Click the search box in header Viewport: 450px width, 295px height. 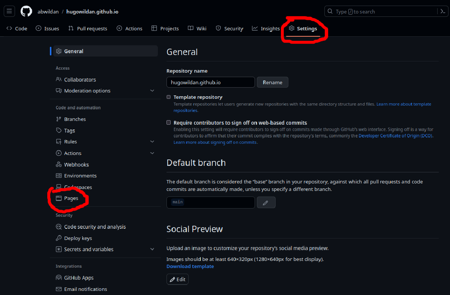380,12
